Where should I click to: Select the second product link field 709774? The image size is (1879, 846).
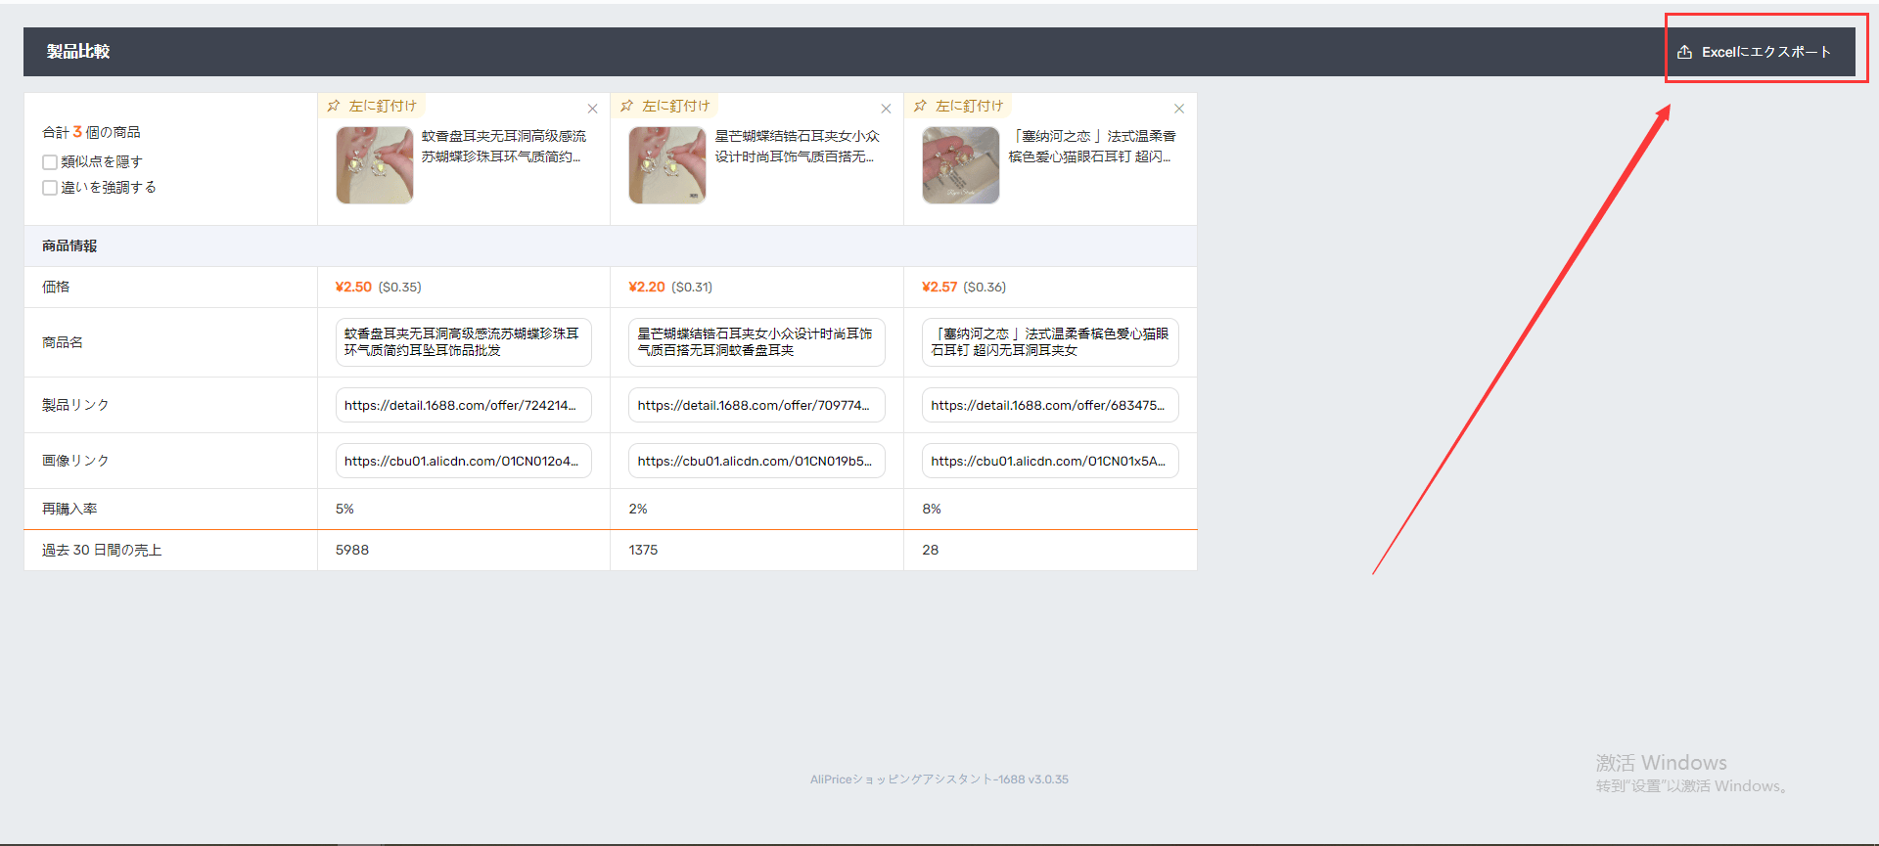pos(756,405)
